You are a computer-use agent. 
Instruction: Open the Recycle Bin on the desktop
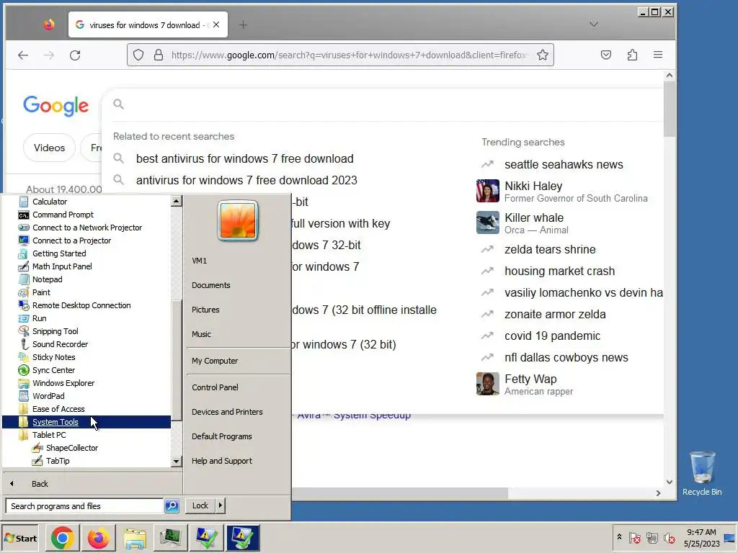pos(702,473)
